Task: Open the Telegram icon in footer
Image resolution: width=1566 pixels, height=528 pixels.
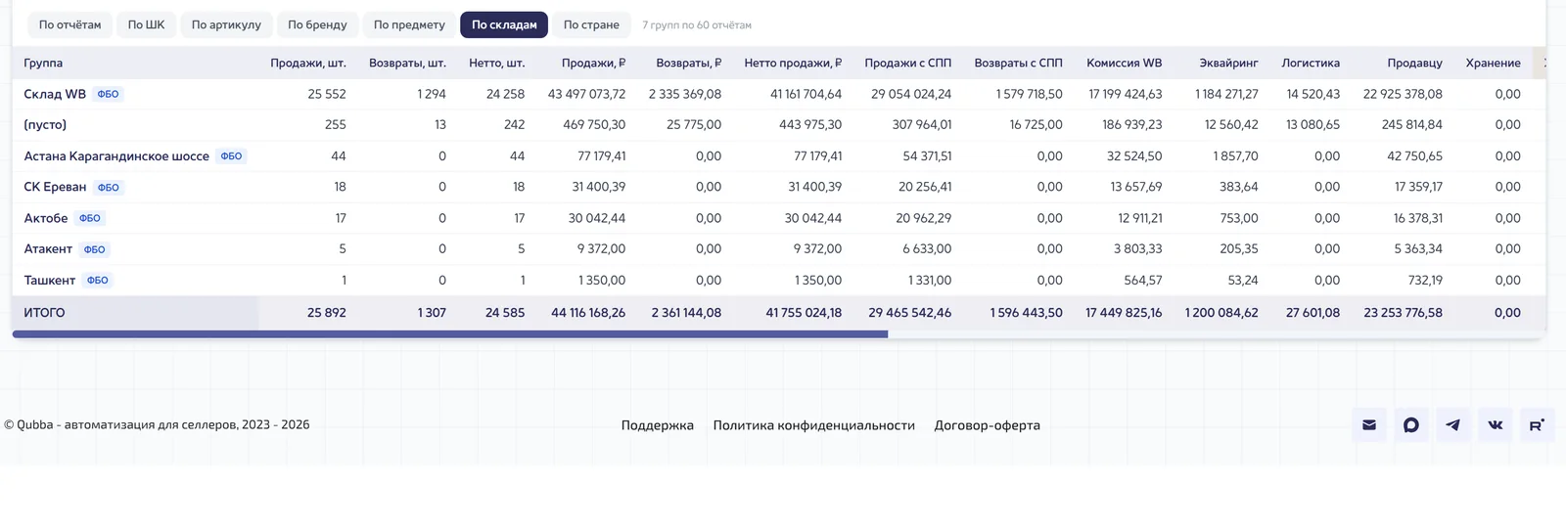Action: click(x=1453, y=425)
